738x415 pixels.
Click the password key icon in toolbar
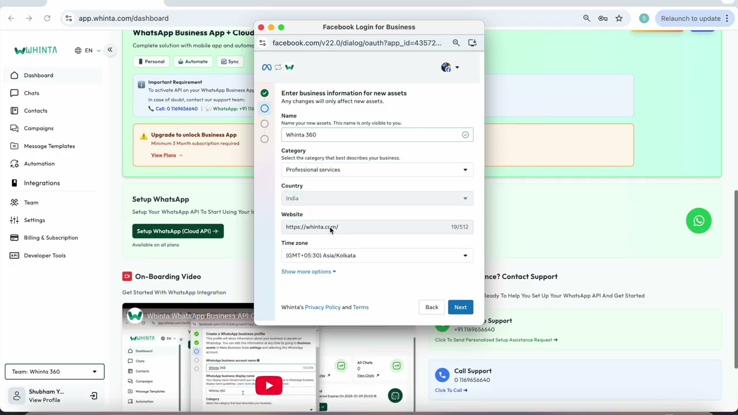(603, 18)
